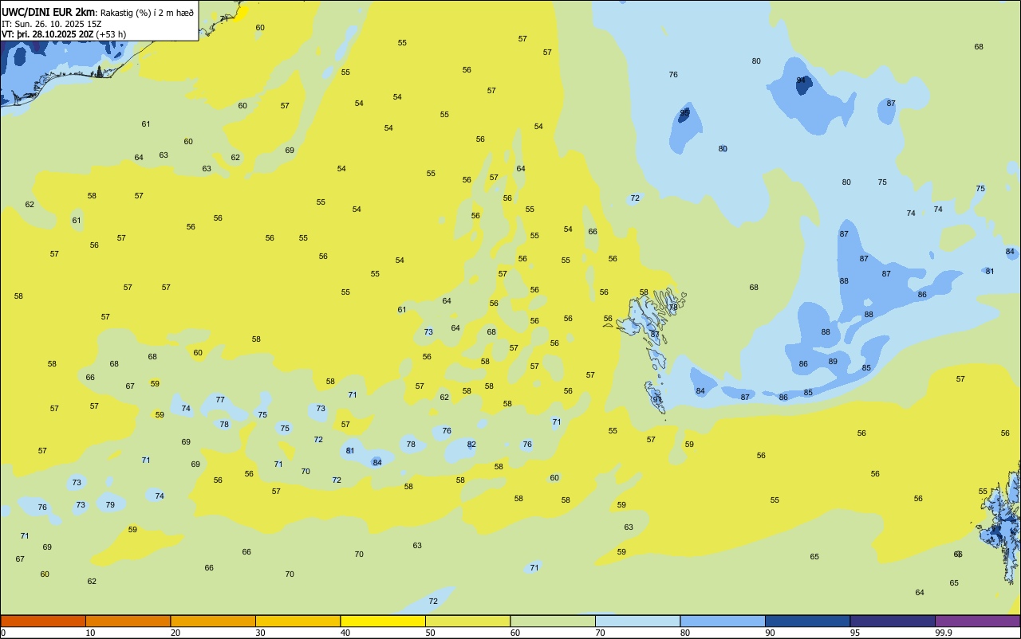Click the 30 tick label on the color scale
Image resolution: width=1021 pixels, height=639 pixels.
click(260, 633)
